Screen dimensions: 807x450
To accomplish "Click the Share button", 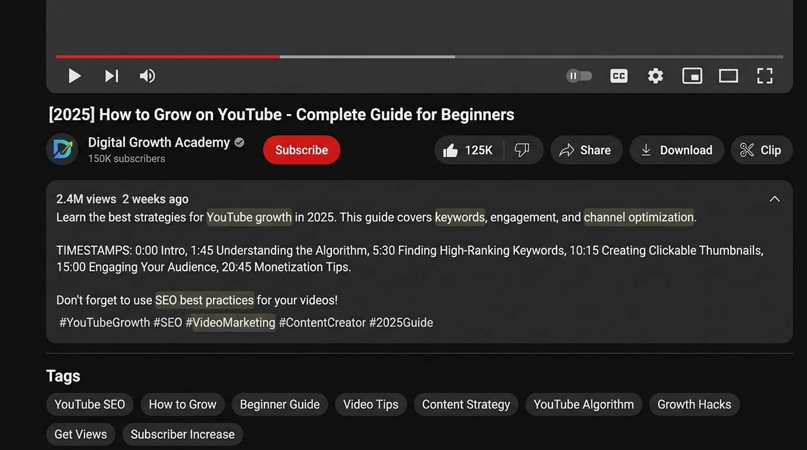I will pyautogui.click(x=586, y=150).
